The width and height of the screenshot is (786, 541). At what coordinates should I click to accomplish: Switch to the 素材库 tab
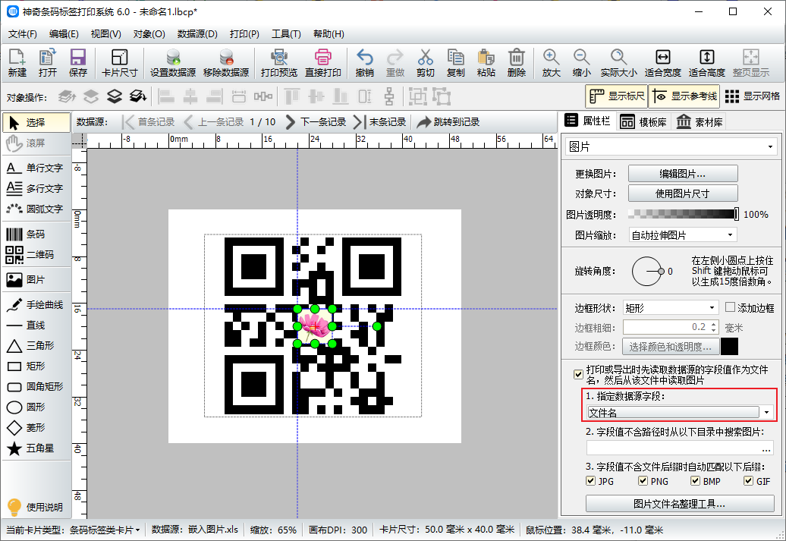pyautogui.click(x=700, y=121)
